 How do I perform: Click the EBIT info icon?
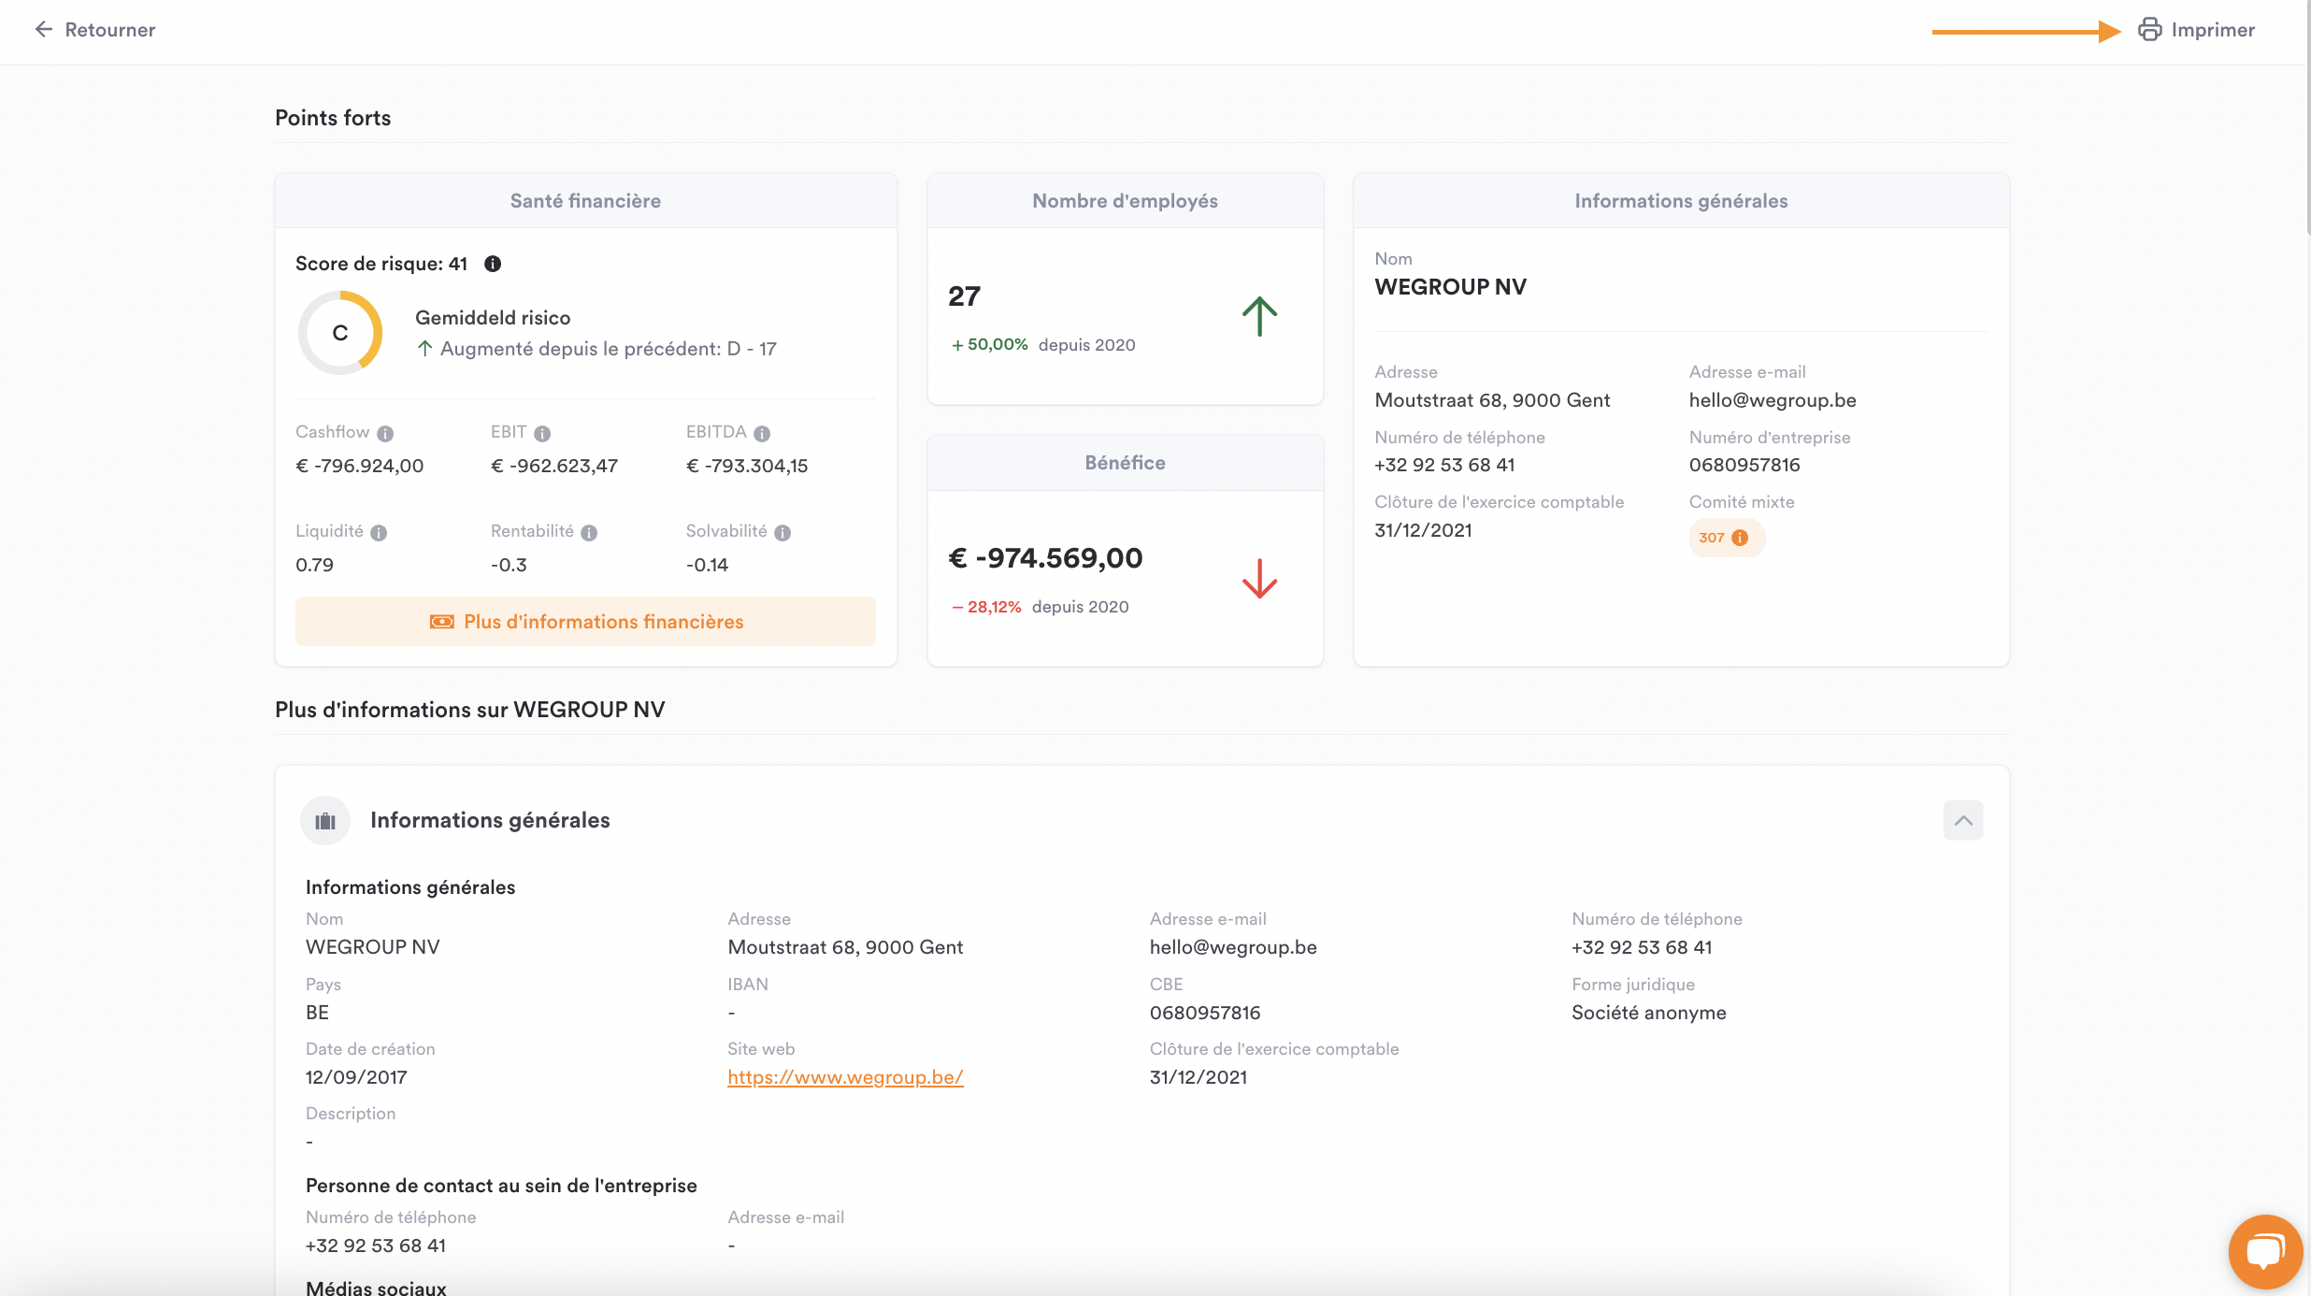point(542,433)
